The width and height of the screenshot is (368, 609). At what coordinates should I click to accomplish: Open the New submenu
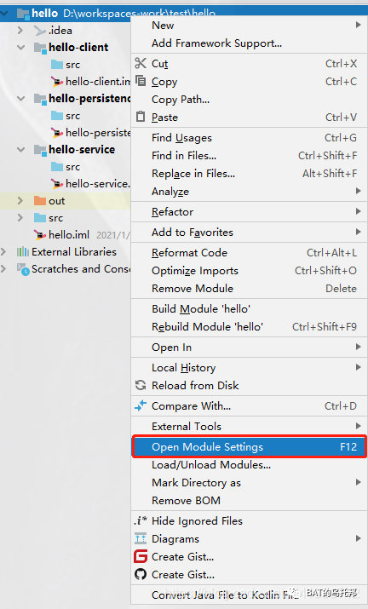[249, 26]
